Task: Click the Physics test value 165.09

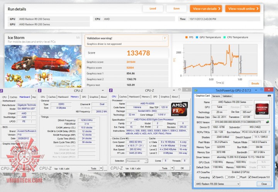Action: [131, 85]
